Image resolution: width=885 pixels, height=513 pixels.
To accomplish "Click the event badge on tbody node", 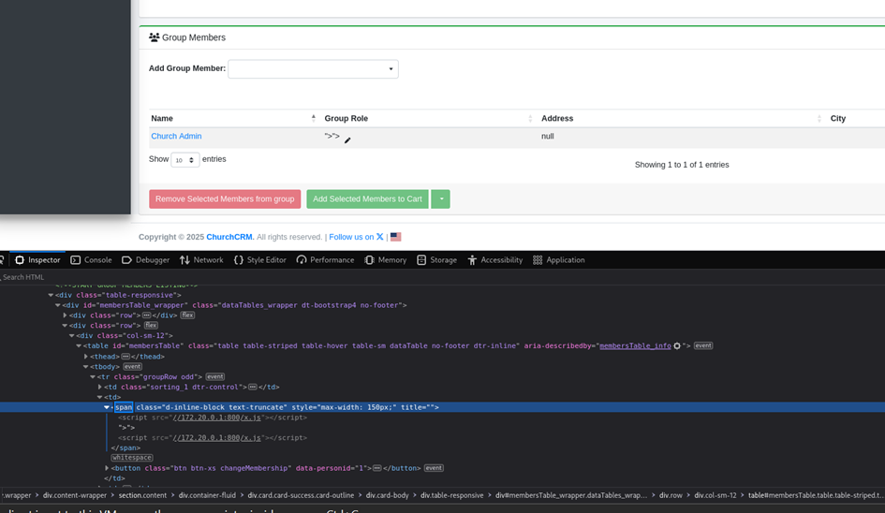I will [x=133, y=367].
